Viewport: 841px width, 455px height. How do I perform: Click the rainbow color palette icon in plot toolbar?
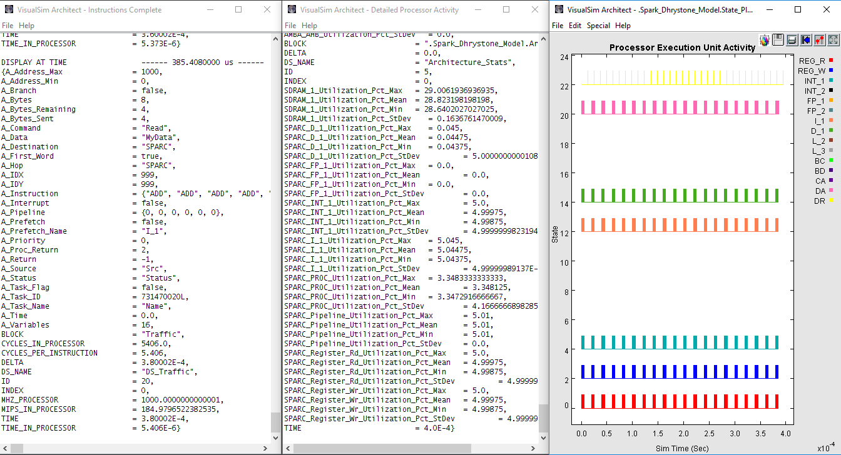[765, 40]
